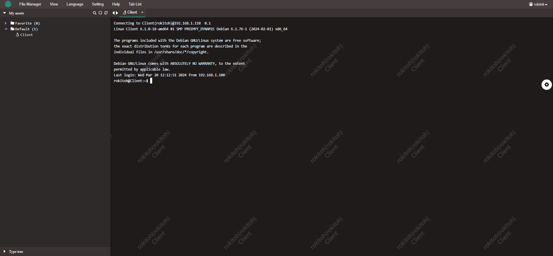Collapse the Default (1) tree node
The width and height of the screenshot is (553, 256).
coord(6,29)
